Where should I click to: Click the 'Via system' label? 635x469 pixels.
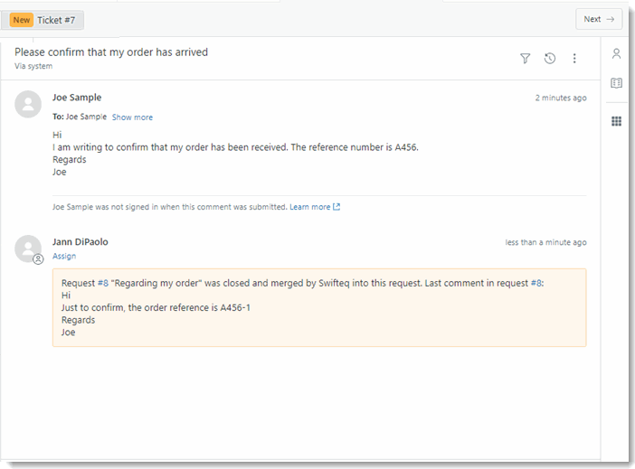33,66
